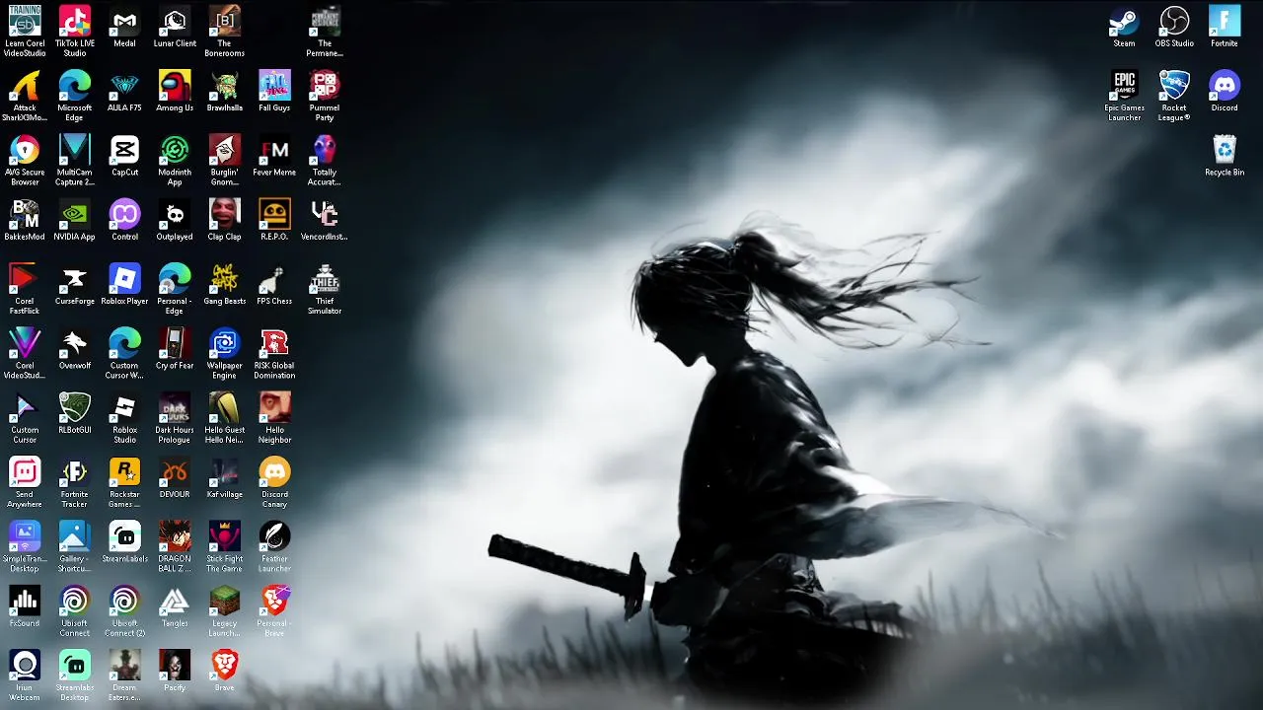Open Totally Accurate game shortcut
The height and width of the screenshot is (710, 1263).
325,160
